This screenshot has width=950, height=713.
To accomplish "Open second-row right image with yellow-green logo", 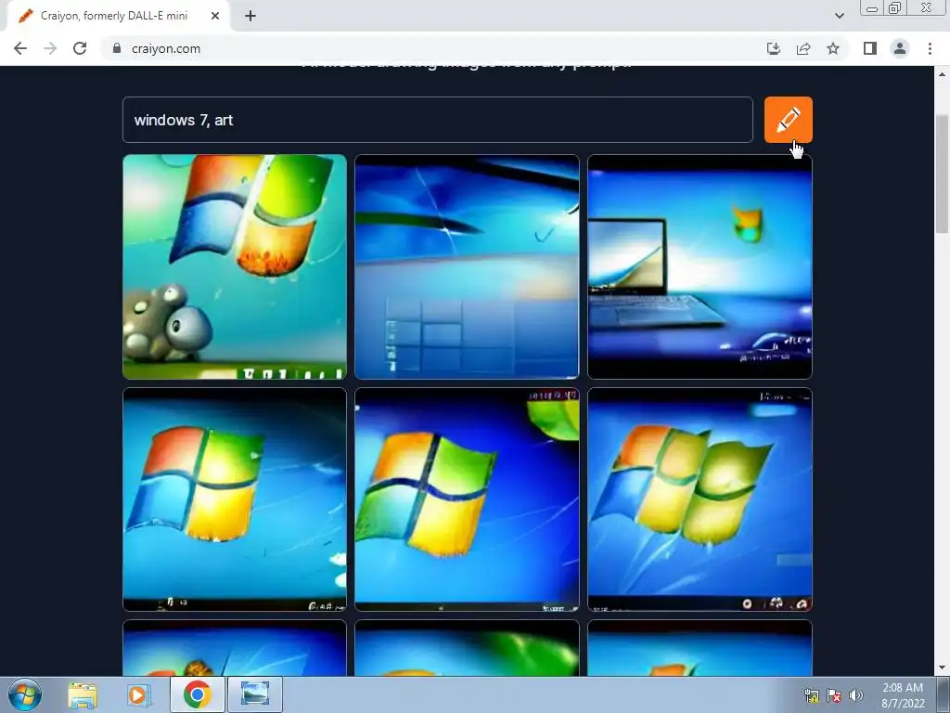I will (700, 499).
